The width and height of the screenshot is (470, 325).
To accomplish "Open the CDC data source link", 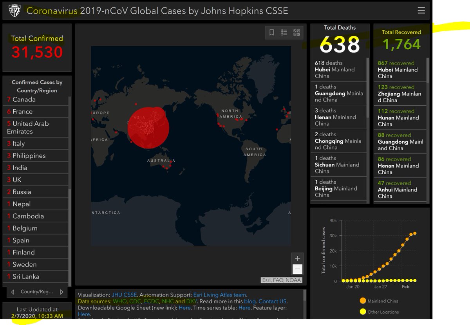I will tap(134, 301).
